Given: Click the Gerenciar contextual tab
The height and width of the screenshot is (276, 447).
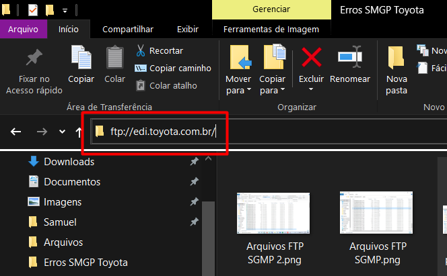Looking at the screenshot, I should 271,9.
